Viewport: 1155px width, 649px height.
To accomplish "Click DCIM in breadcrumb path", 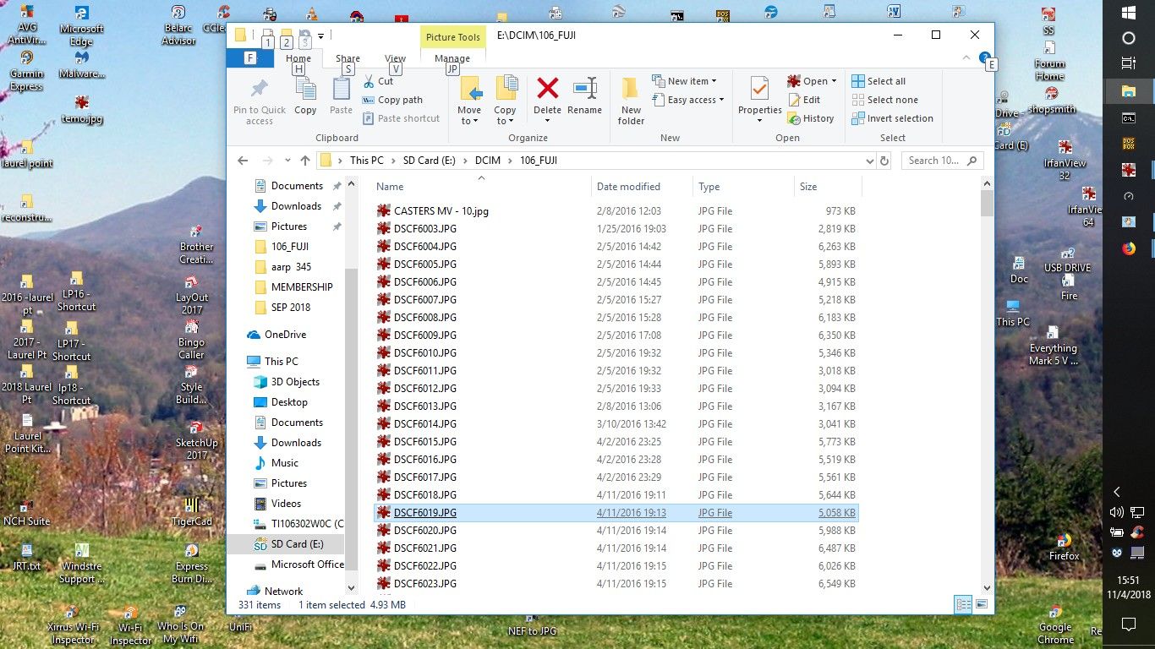I will [488, 161].
